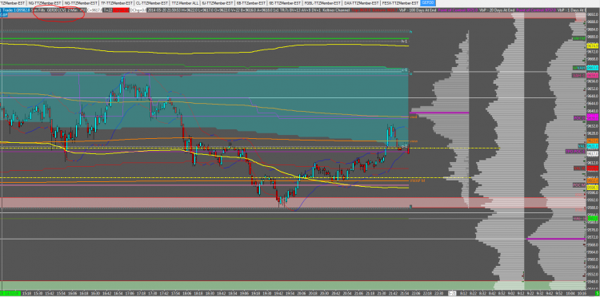This screenshot has width=600, height=297.
Task: Click the red change-value box in header
Action: click(x=121, y=10)
